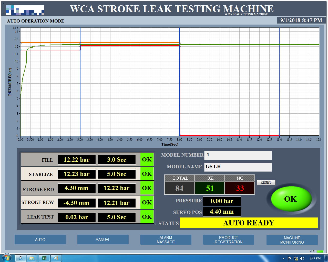
Task: Click the Action Center flag icon
Action: (x=290, y=258)
